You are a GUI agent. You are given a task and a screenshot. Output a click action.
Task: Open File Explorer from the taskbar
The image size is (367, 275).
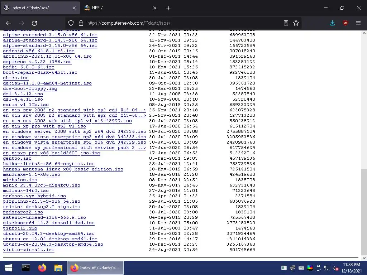58,268
